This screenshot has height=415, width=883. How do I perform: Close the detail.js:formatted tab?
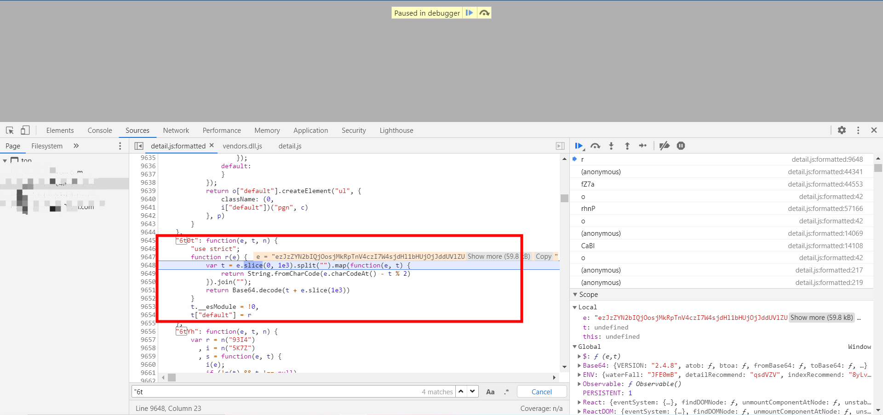(x=212, y=145)
